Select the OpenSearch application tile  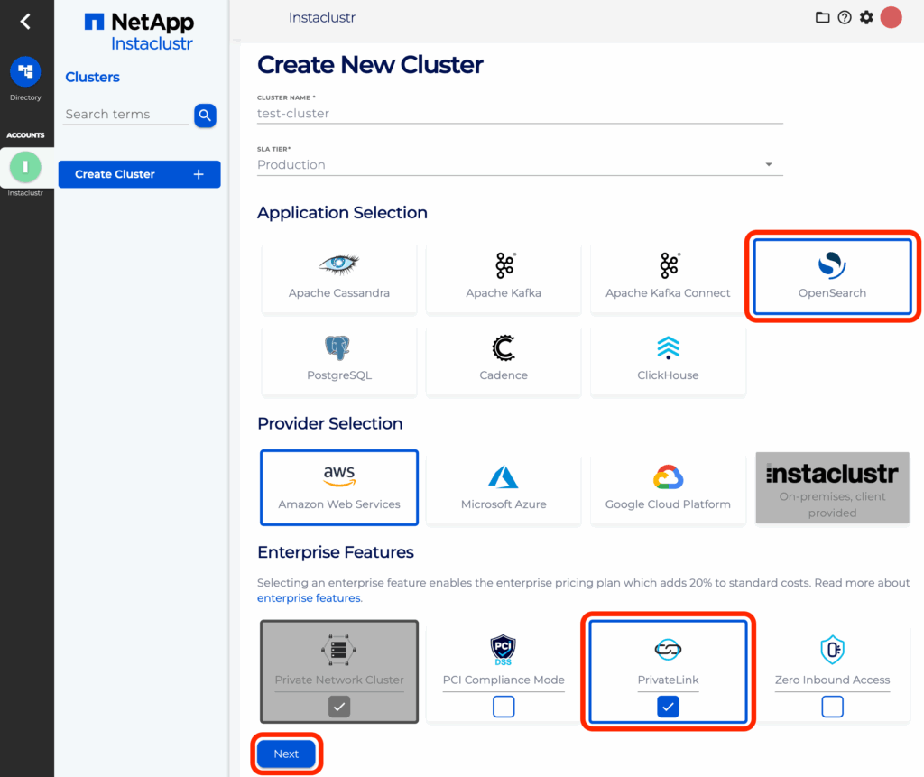pyautogui.click(x=831, y=276)
